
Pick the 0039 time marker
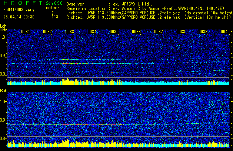click(x=203, y=32)
